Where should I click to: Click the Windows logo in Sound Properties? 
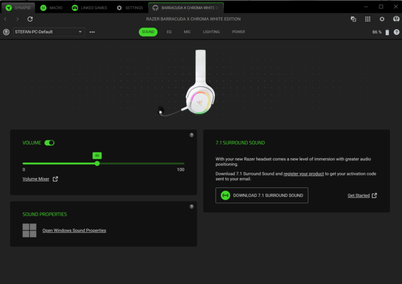(x=29, y=230)
